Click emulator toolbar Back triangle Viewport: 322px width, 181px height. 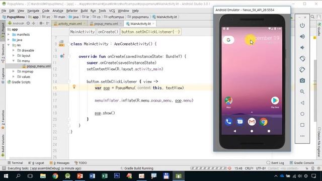(302, 103)
